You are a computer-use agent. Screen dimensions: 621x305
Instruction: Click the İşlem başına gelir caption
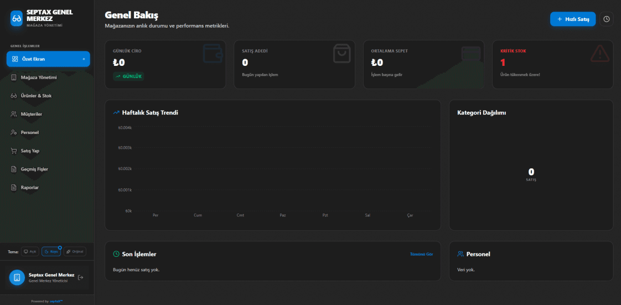pyautogui.click(x=386, y=75)
